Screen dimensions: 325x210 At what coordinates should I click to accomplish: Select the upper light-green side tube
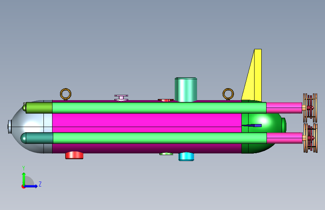(159, 108)
